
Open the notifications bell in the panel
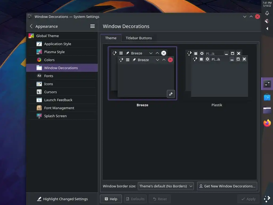(x=267, y=13)
